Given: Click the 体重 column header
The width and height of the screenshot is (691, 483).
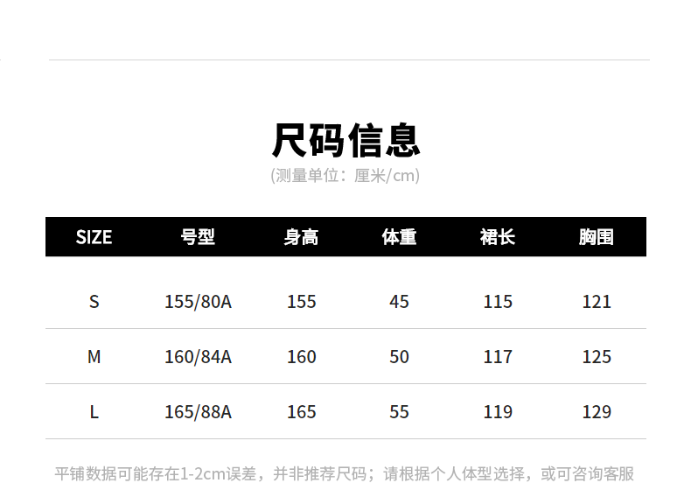Looking at the screenshot, I should tap(399, 237).
